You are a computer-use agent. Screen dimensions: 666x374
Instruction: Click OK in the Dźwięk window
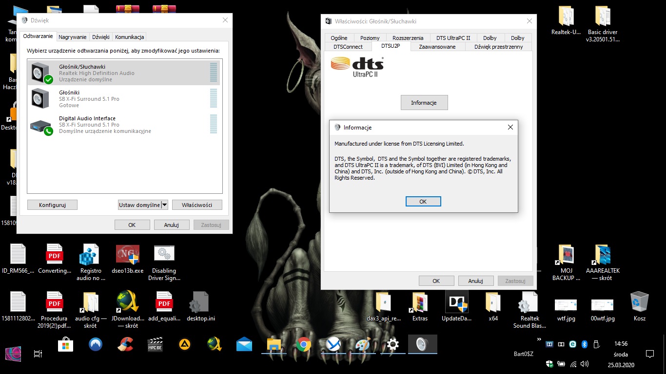pyautogui.click(x=132, y=225)
